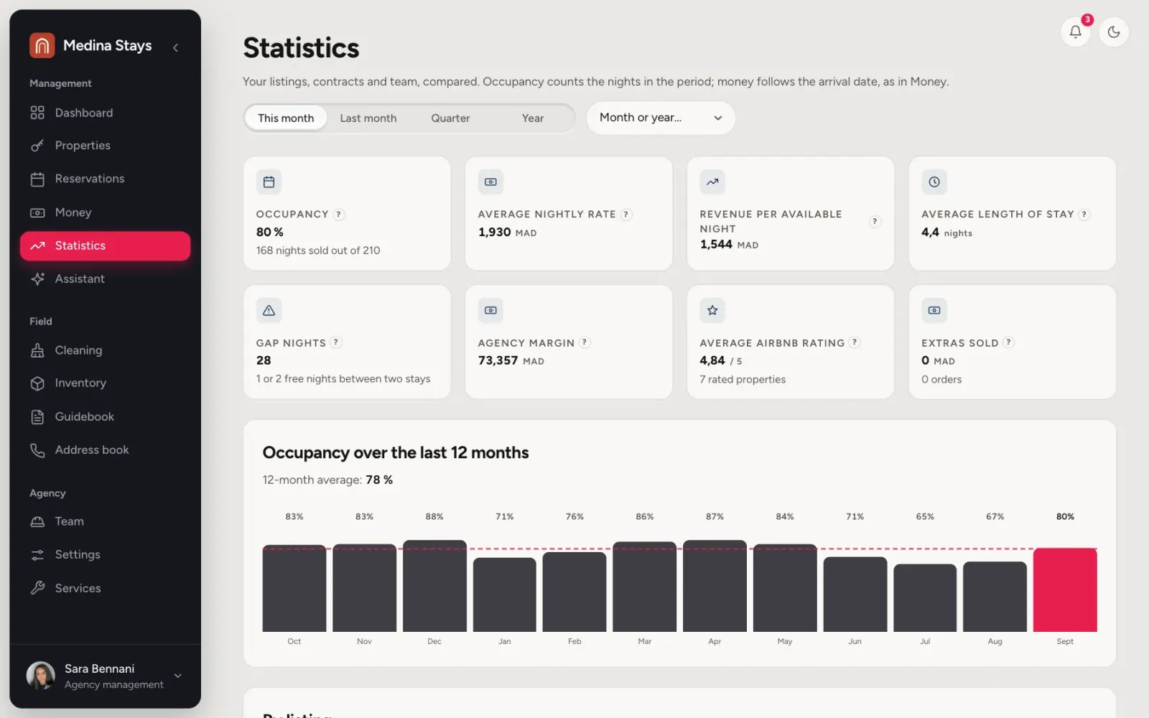This screenshot has height=718, width=1149.
Task: Open the Assistant page
Action: point(105,279)
